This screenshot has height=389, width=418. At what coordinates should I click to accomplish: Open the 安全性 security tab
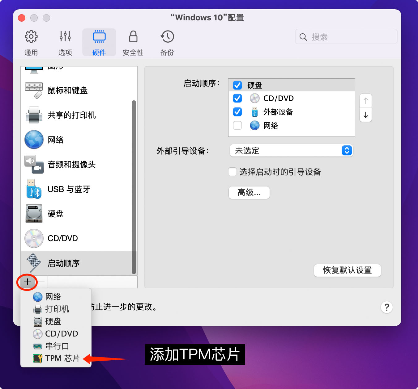[x=133, y=43]
